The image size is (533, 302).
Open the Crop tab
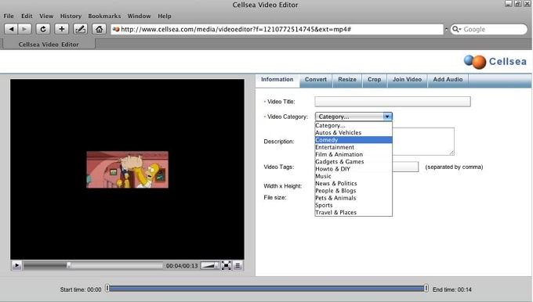coord(374,80)
